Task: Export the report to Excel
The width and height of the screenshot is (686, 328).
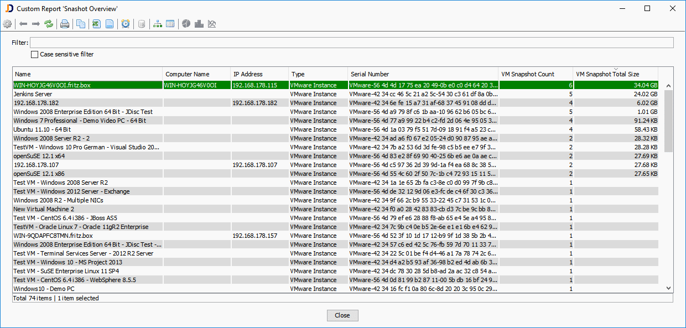Action: pos(96,23)
